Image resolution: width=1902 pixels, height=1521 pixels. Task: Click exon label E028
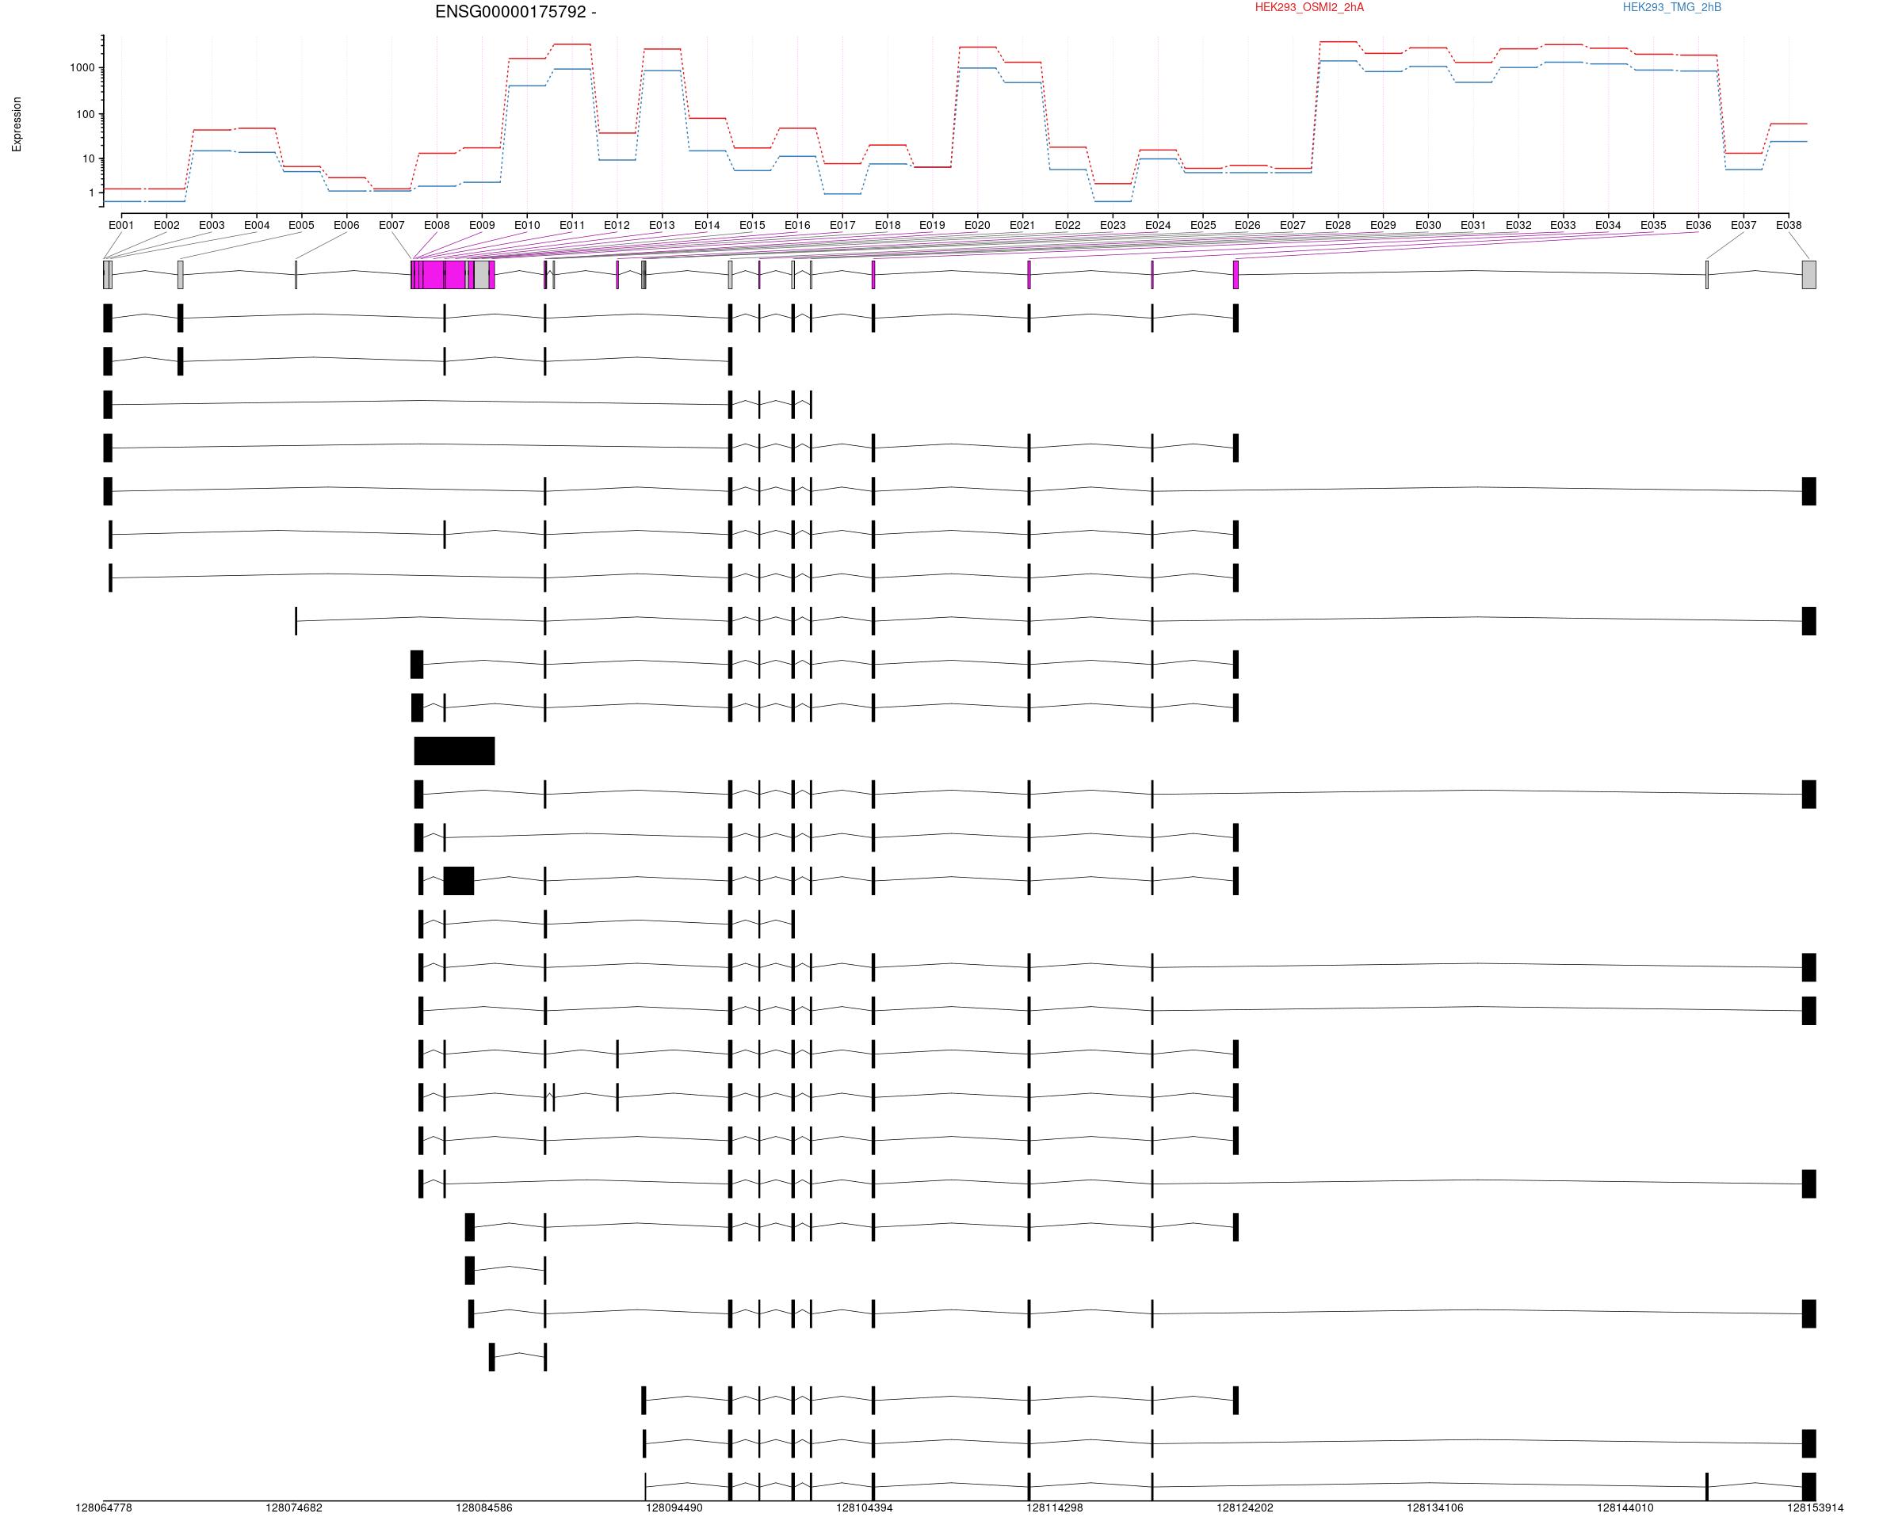point(1338,226)
